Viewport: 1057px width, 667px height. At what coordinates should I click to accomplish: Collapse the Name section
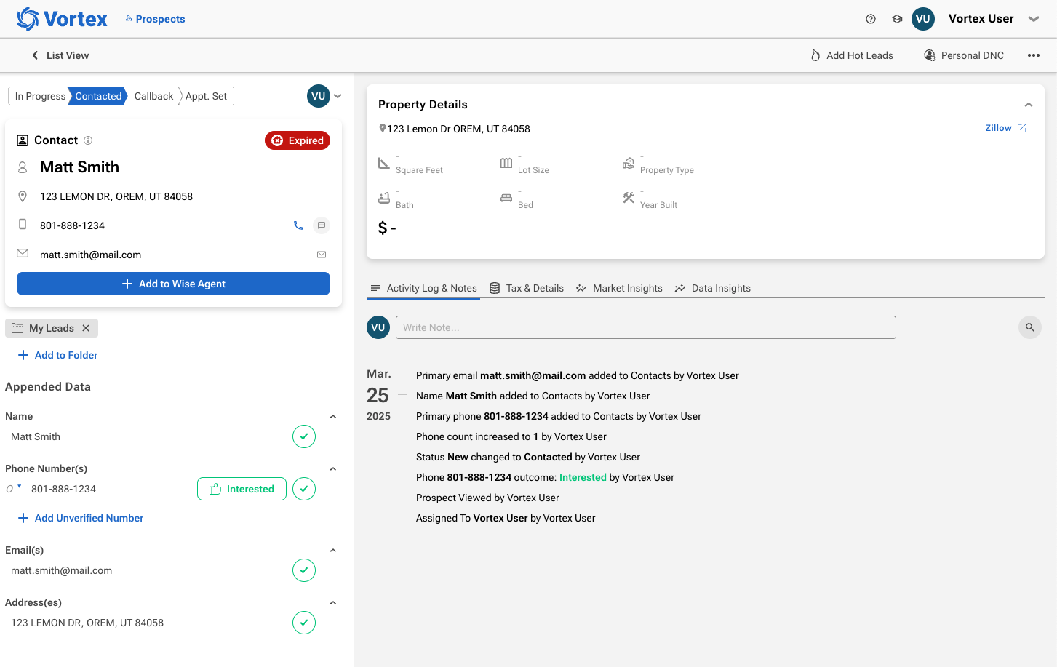coord(333,416)
